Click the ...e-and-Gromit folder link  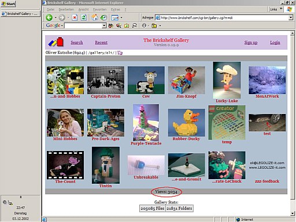point(187,179)
